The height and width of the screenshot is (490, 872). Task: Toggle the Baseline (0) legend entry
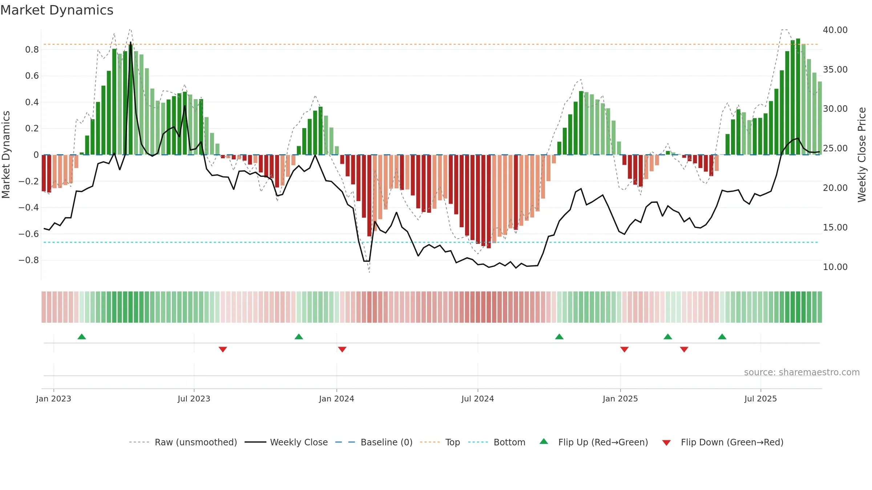(374, 442)
